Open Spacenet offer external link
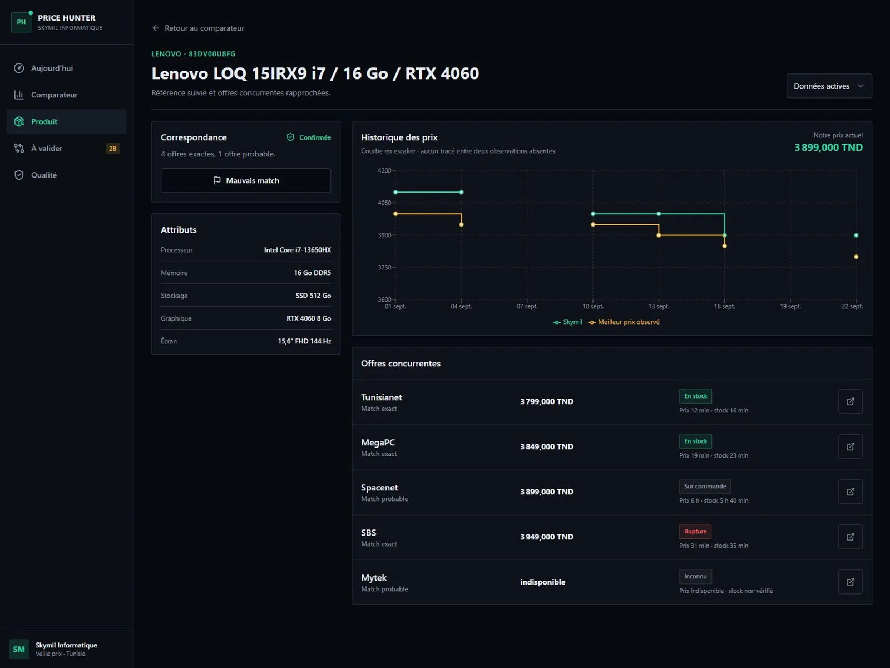 point(851,492)
